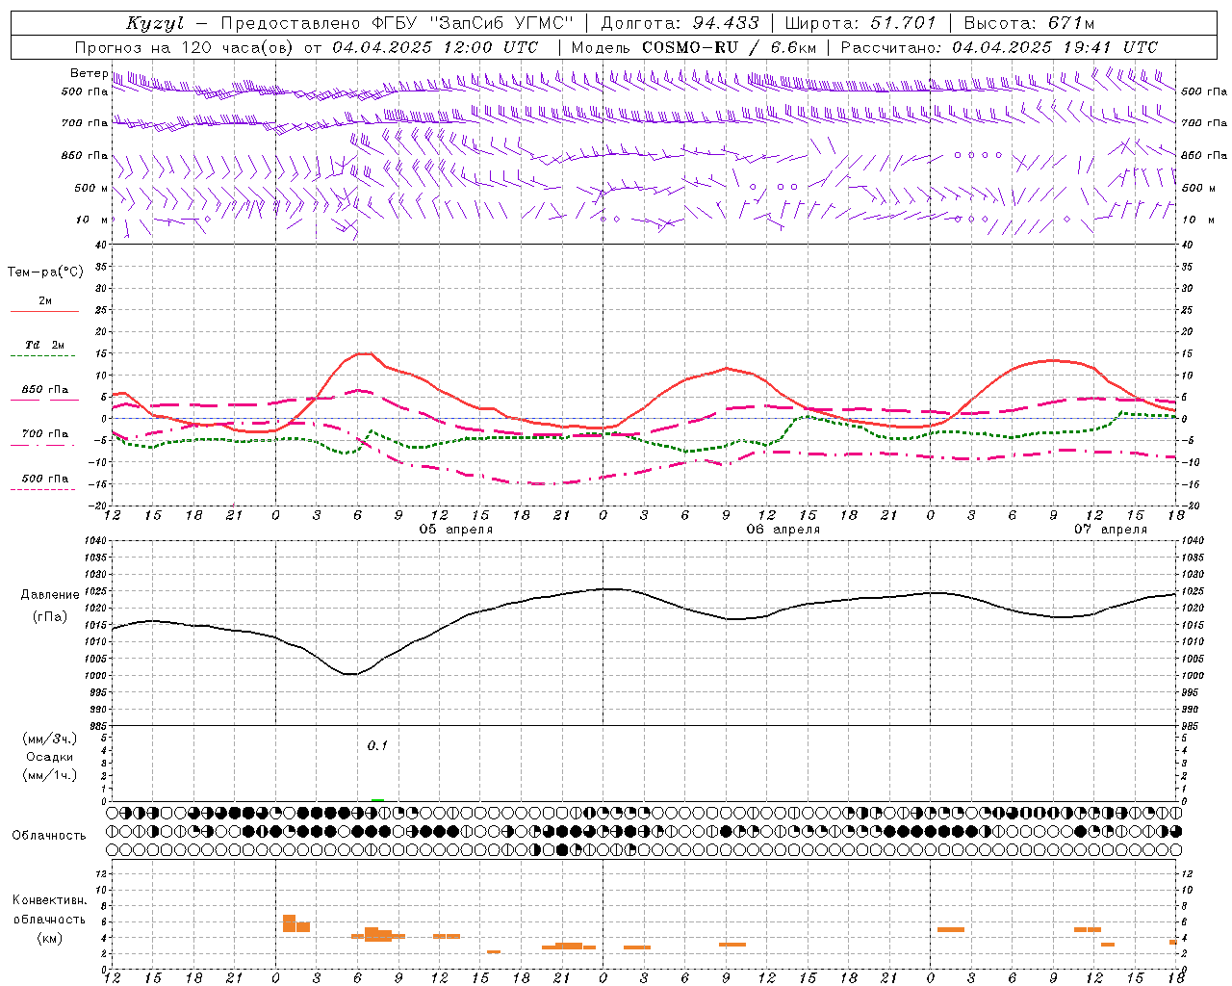Click the "06 апреля" date label
Viewport: 1232px width, 986px height.
[783, 530]
